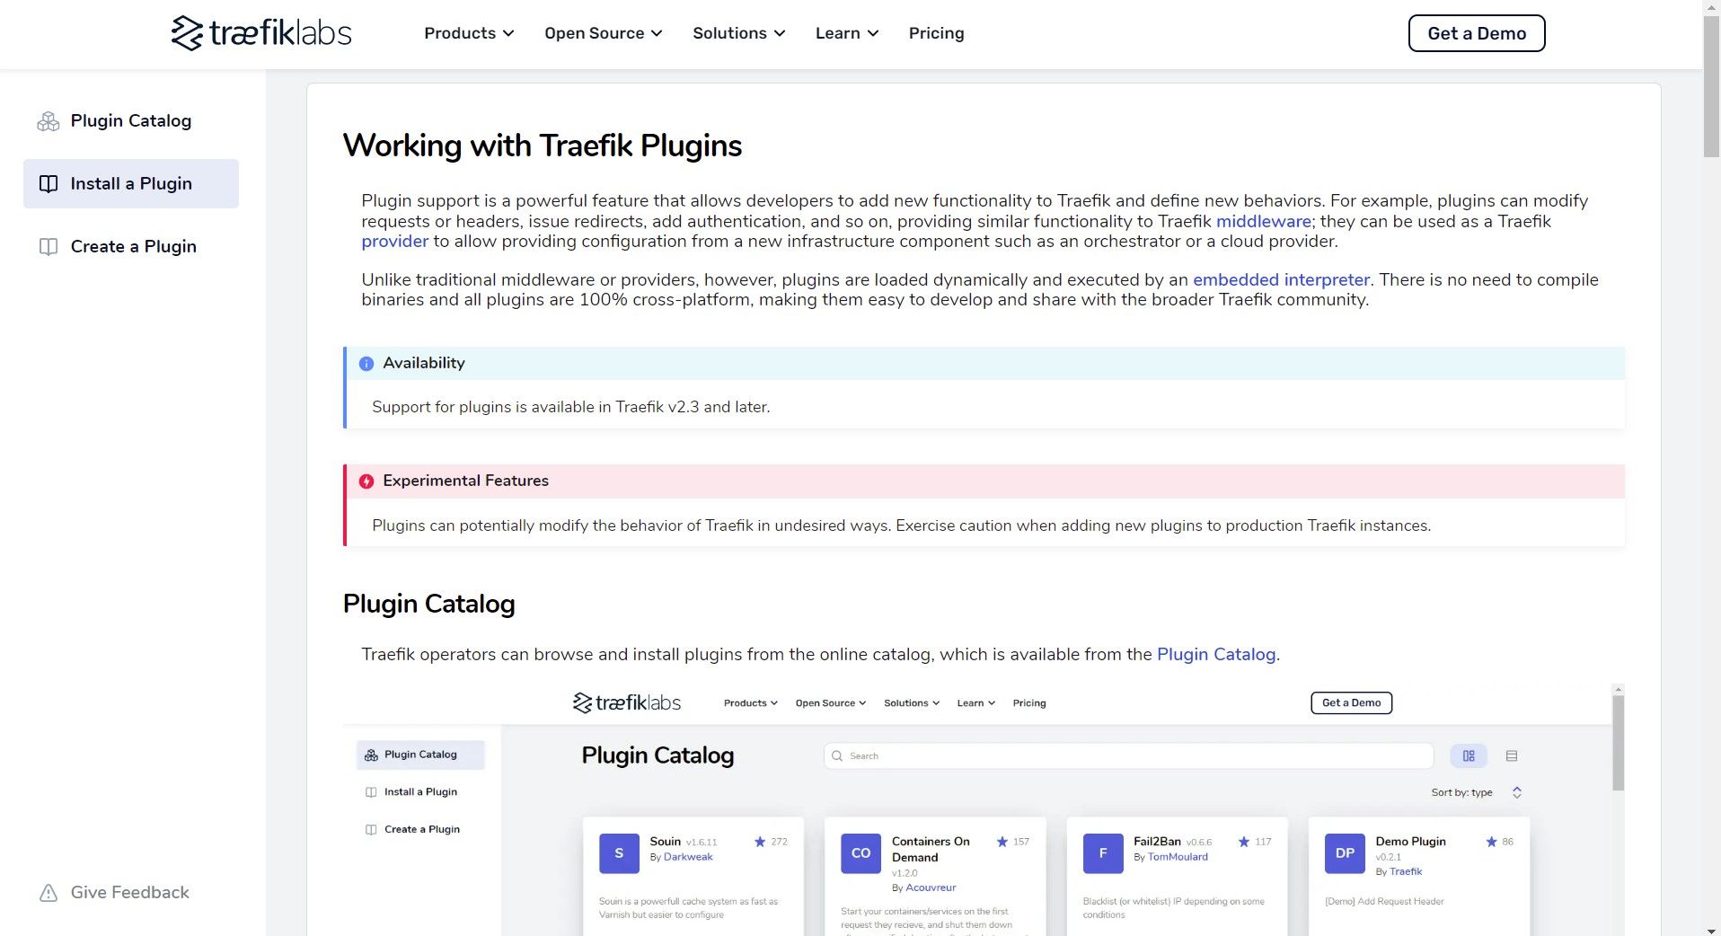Click the 'Fail2Ban' title on its card
The height and width of the screenshot is (936, 1721).
1157,842
